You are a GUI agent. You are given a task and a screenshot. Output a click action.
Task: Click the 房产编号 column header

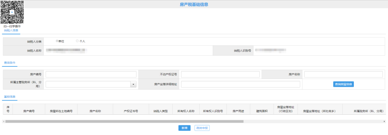pyautogui.click(x=29, y=111)
